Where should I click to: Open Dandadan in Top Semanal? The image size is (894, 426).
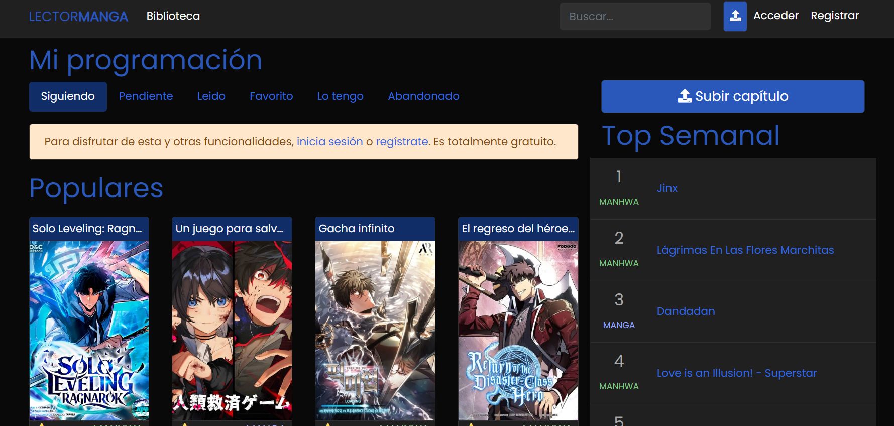pyautogui.click(x=686, y=311)
